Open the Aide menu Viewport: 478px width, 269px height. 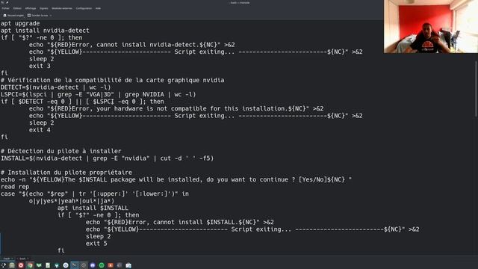click(x=98, y=8)
